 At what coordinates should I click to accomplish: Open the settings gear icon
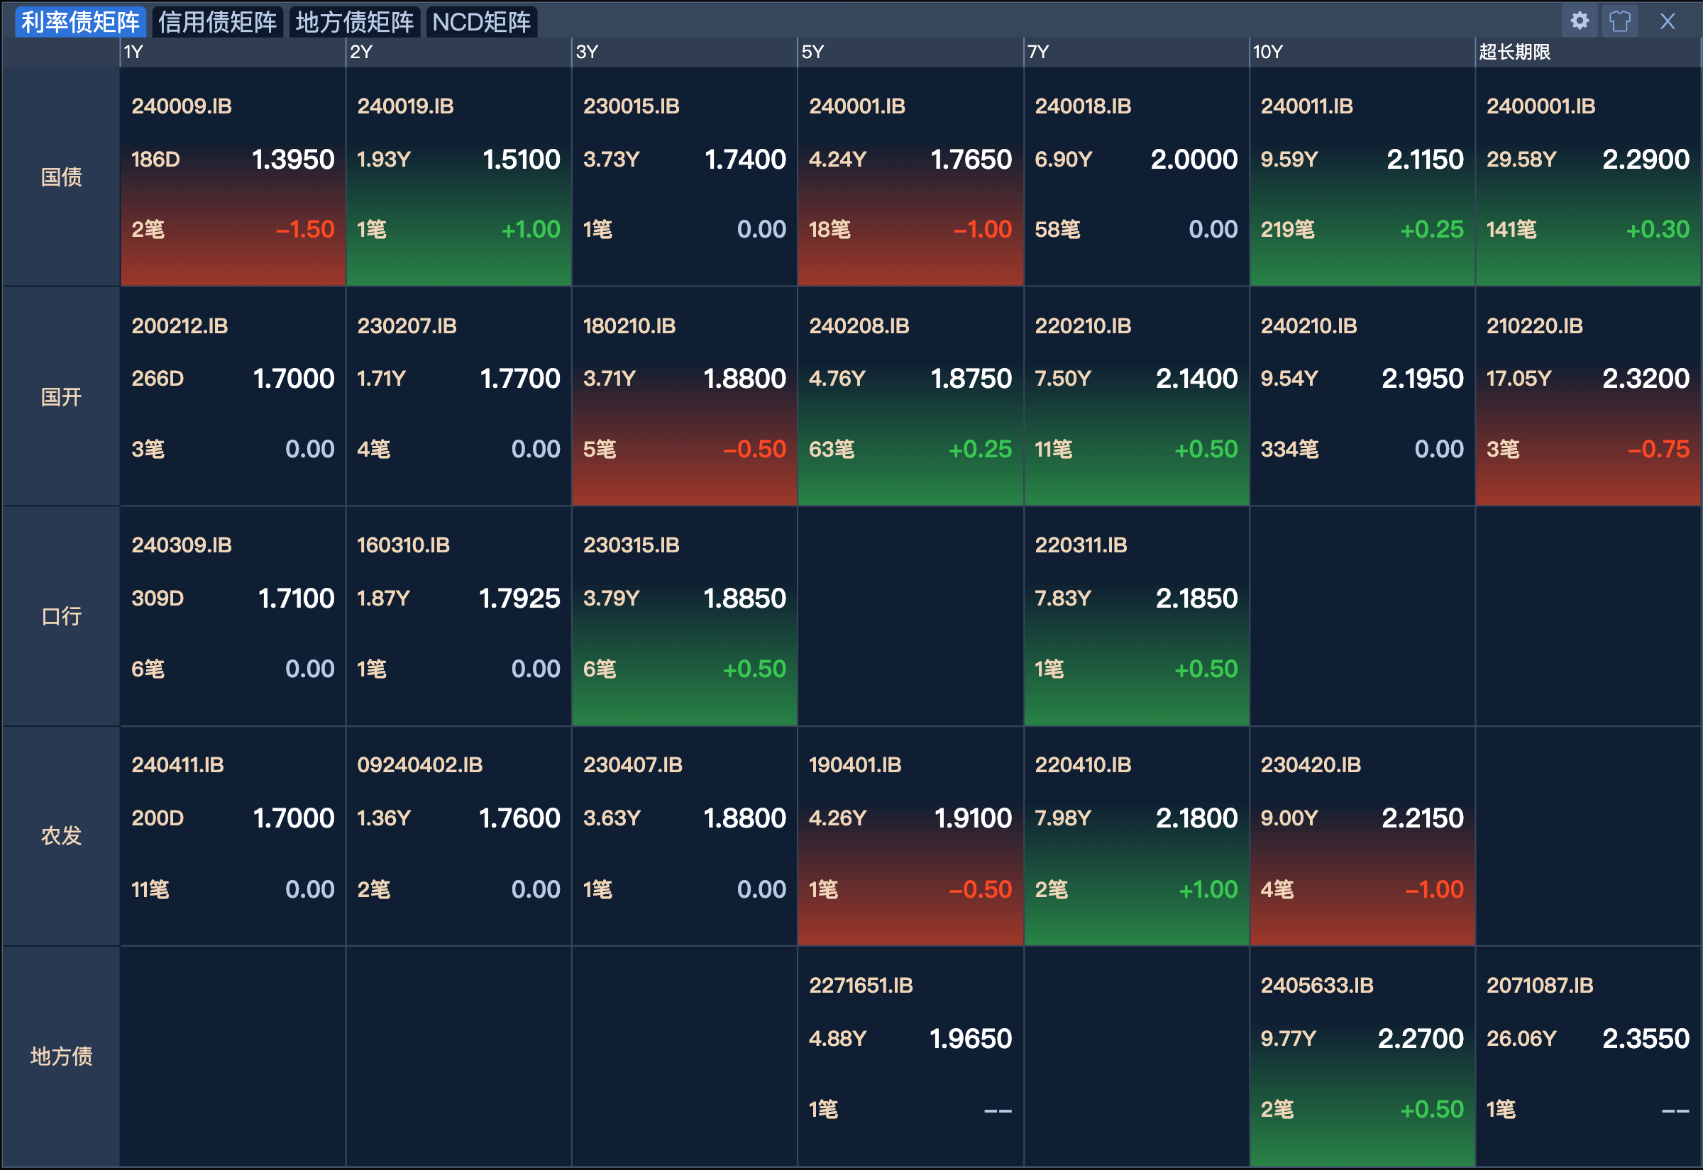pyautogui.click(x=1579, y=21)
